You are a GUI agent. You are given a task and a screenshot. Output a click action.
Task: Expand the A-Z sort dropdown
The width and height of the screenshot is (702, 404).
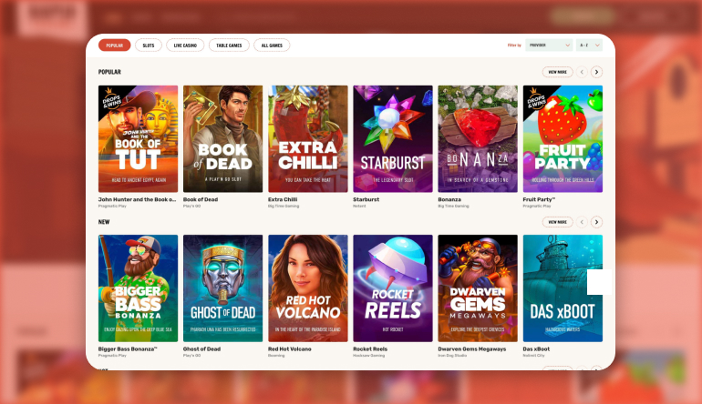pos(589,45)
